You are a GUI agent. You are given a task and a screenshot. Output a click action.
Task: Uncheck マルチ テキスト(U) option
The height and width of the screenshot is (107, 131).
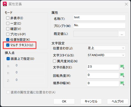(8, 45)
